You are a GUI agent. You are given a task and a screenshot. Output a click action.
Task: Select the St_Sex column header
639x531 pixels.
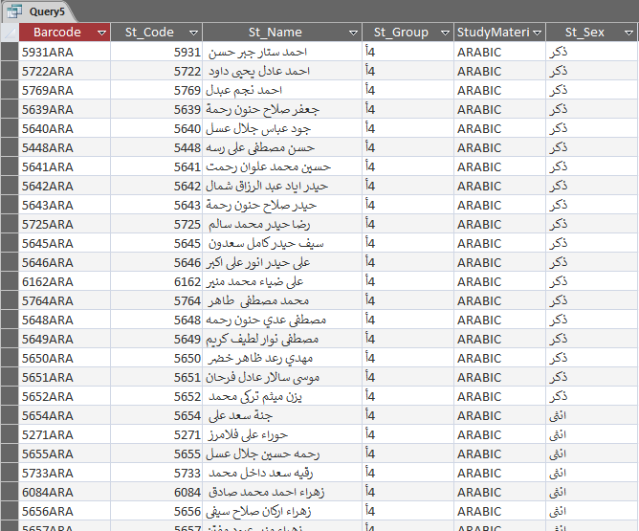click(x=591, y=33)
